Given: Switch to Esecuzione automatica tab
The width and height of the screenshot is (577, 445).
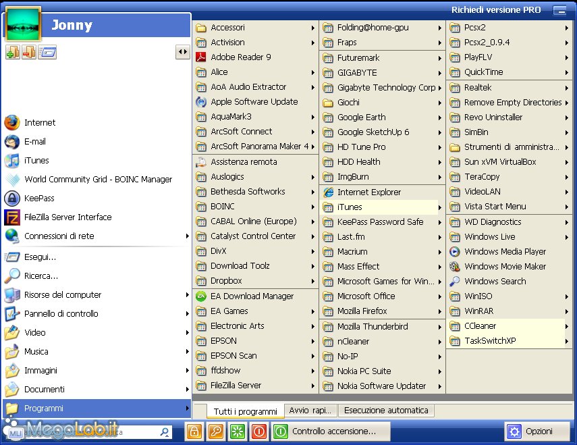Looking at the screenshot, I should tap(387, 411).
